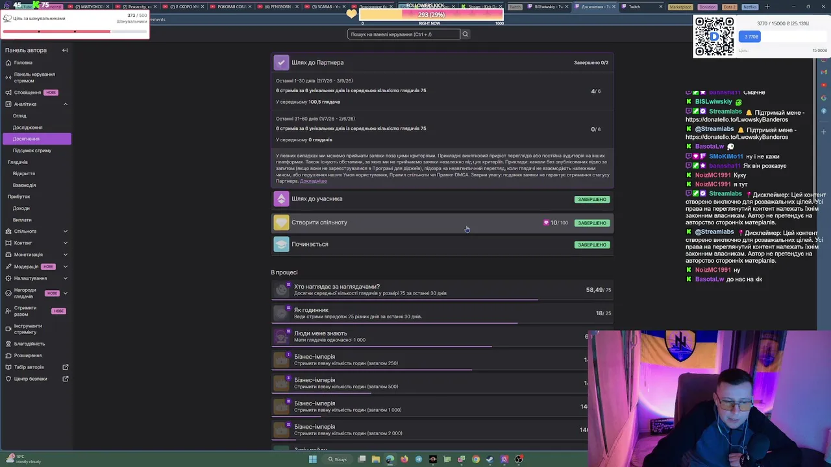
Task: Open Табір авторів external link icon
Action: pos(65,367)
